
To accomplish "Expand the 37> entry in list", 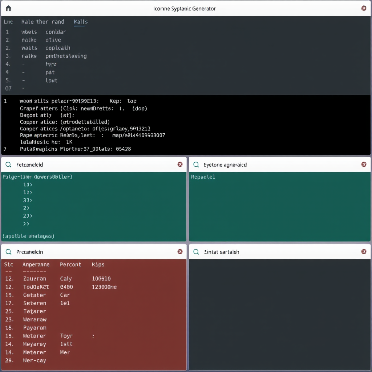I will (28, 200).
